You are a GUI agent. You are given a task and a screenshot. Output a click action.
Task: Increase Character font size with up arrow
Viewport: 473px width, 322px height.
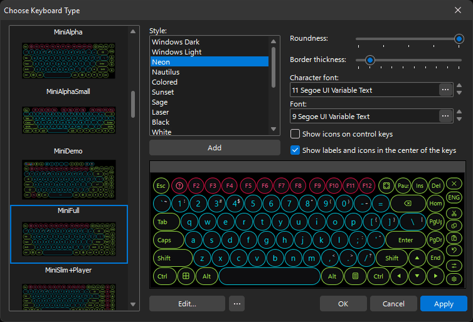pyautogui.click(x=459, y=86)
